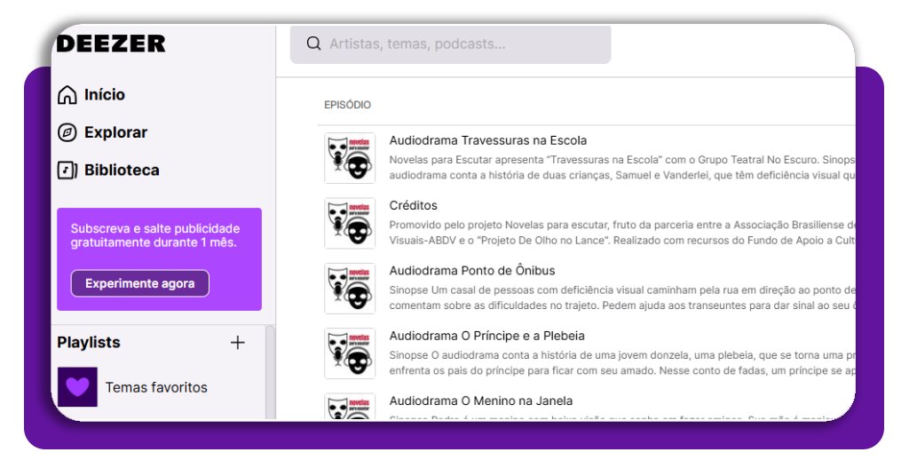The image size is (909, 476).
Task: Open the Início menu item
Action: tap(104, 95)
